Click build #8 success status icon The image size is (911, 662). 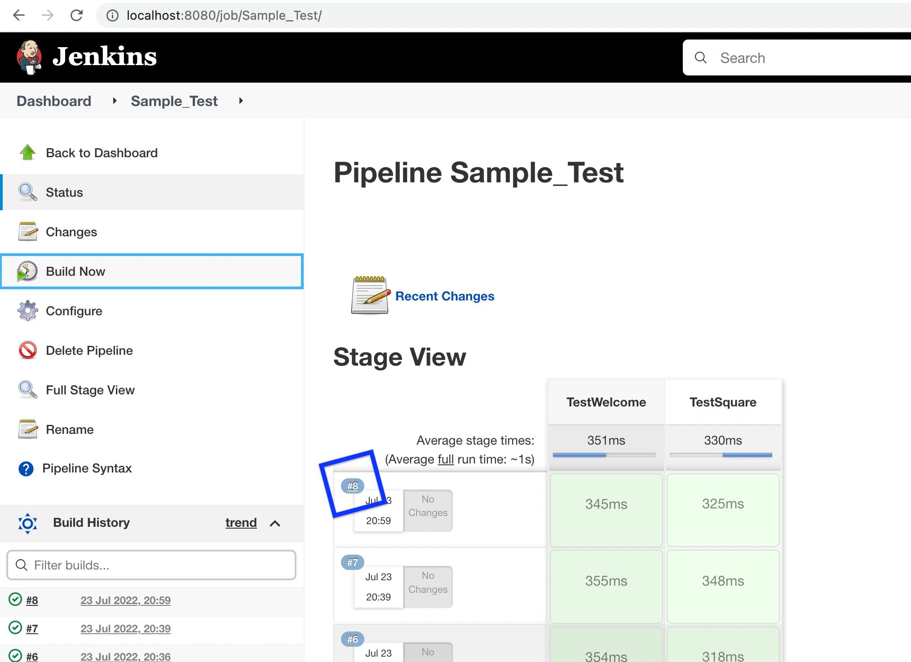pyautogui.click(x=15, y=600)
